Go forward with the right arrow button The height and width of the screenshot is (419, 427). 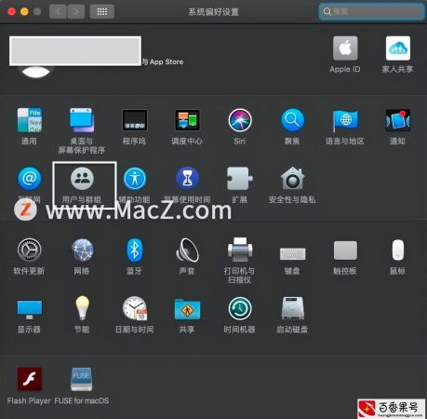(x=76, y=12)
